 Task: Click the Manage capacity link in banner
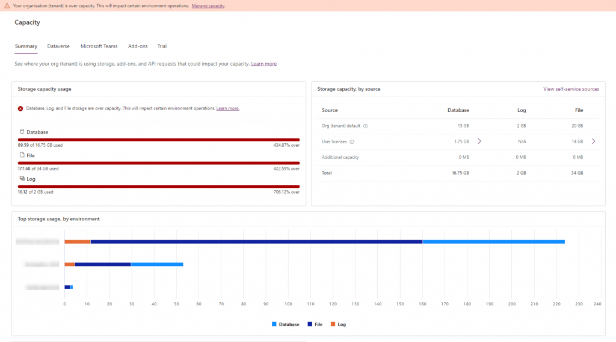pyautogui.click(x=208, y=6)
